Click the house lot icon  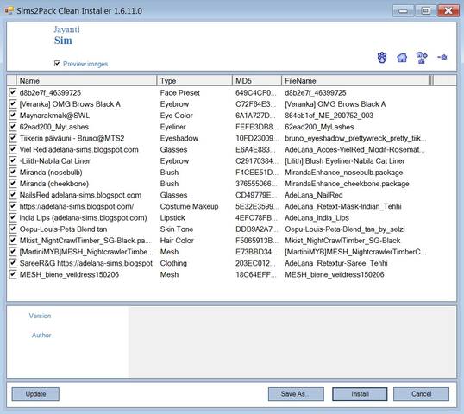coord(402,58)
